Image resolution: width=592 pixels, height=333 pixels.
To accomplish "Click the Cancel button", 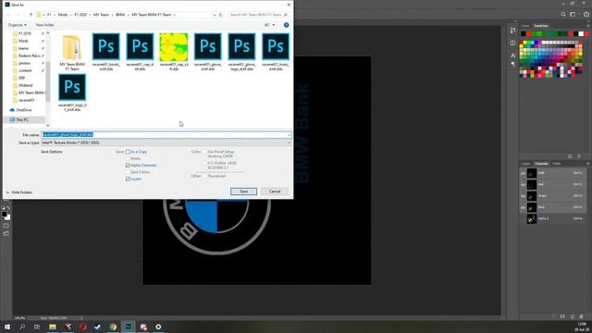I will [x=275, y=191].
